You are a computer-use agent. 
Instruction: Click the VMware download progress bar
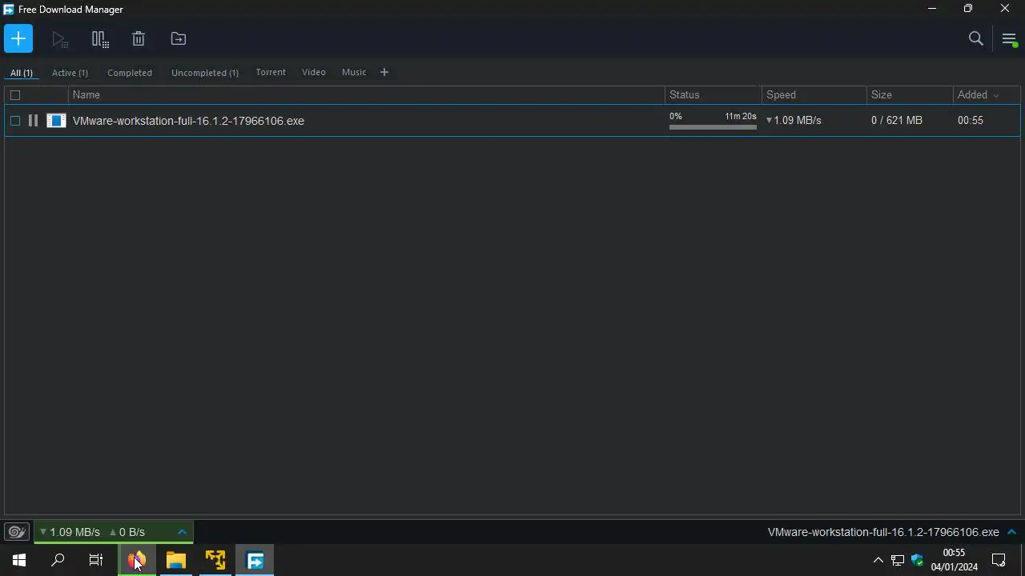(x=713, y=127)
